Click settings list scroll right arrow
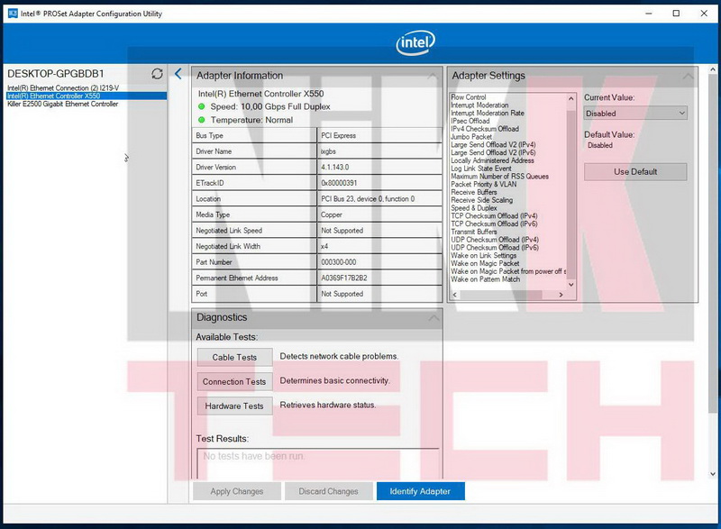Viewport: 721px width, 529px height. [561, 295]
